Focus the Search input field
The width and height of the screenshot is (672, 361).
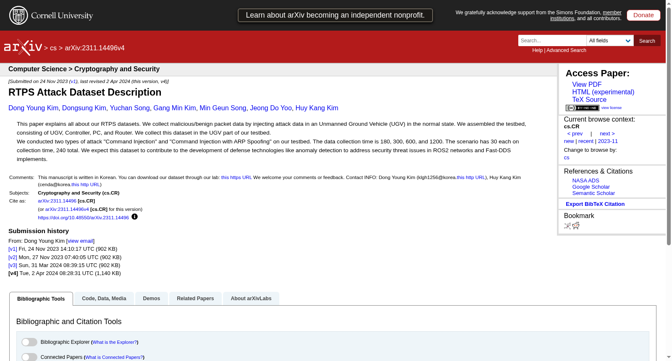(552, 41)
